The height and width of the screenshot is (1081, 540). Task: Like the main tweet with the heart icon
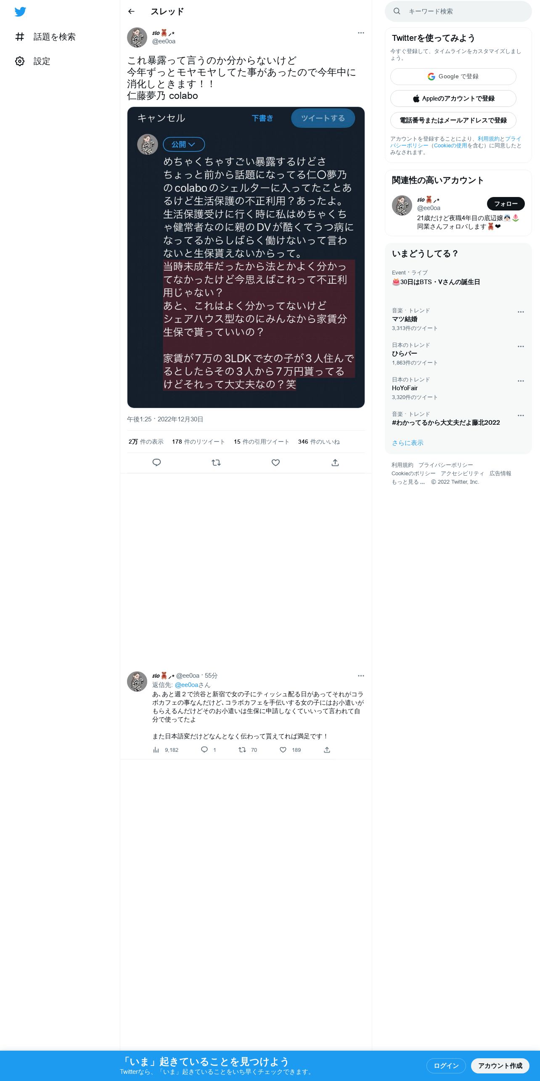[x=275, y=463]
